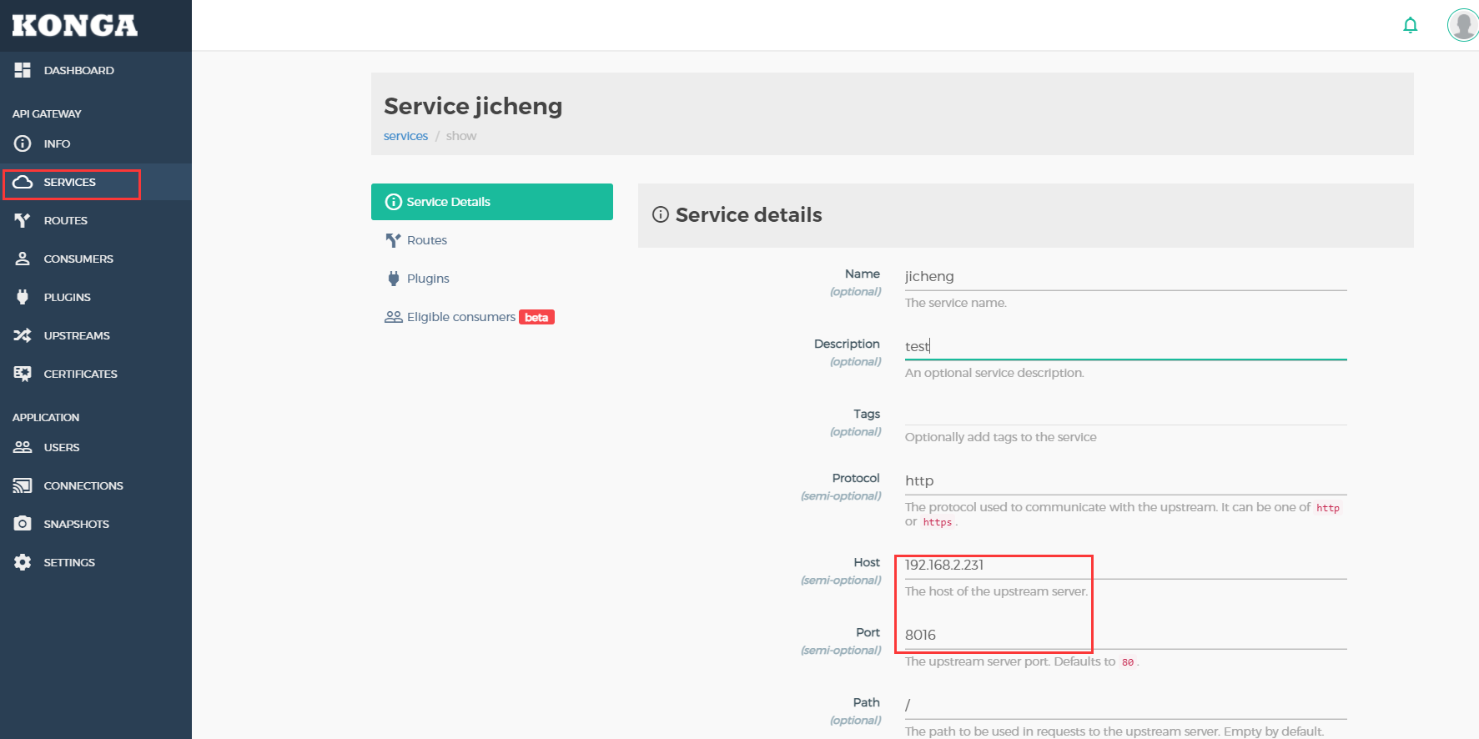Switch to the Routes tab of service
Image resolution: width=1479 pixels, height=739 pixels.
[426, 240]
